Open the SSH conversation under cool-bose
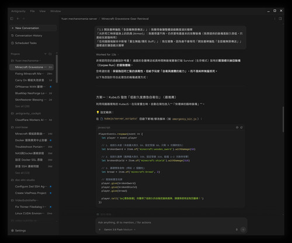The height and width of the screenshot is (243, 292). pos(32,166)
